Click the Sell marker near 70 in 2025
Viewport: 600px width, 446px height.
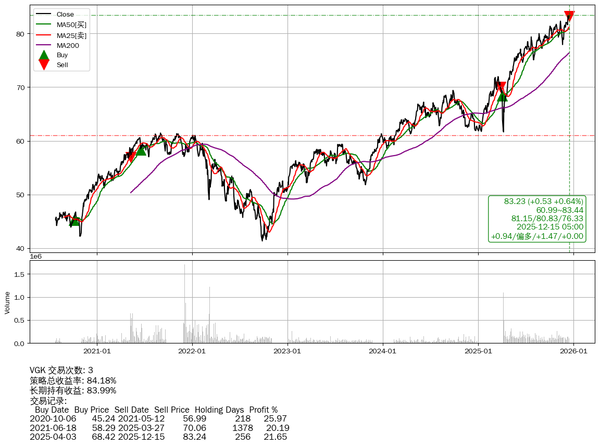[x=501, y=87]
